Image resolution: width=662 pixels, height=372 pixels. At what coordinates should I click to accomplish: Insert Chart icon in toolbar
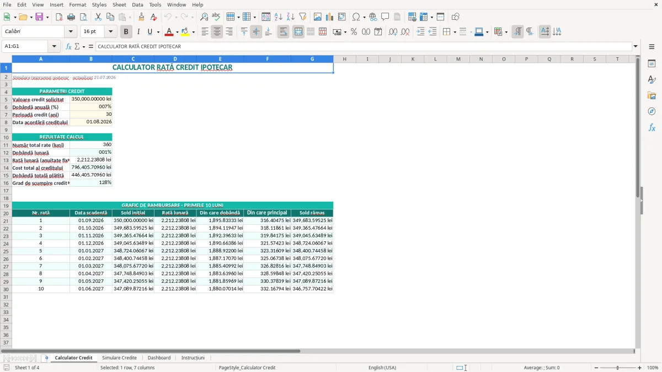[329, 17]
